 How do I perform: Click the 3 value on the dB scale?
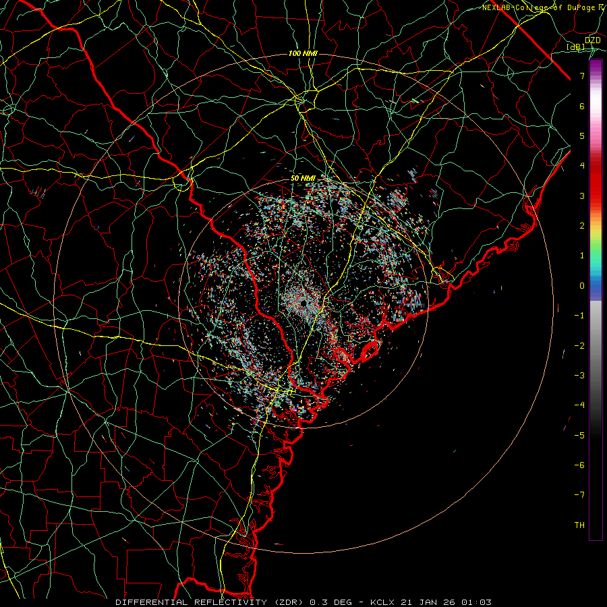pyautogui.click(x=582, y=196)
